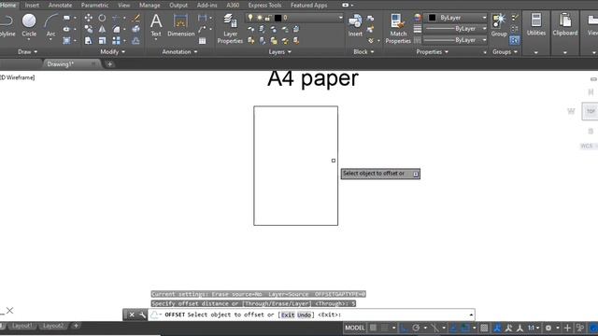Expand the Draw panel dropdown

pyautogui.click(x=28, y=51)
